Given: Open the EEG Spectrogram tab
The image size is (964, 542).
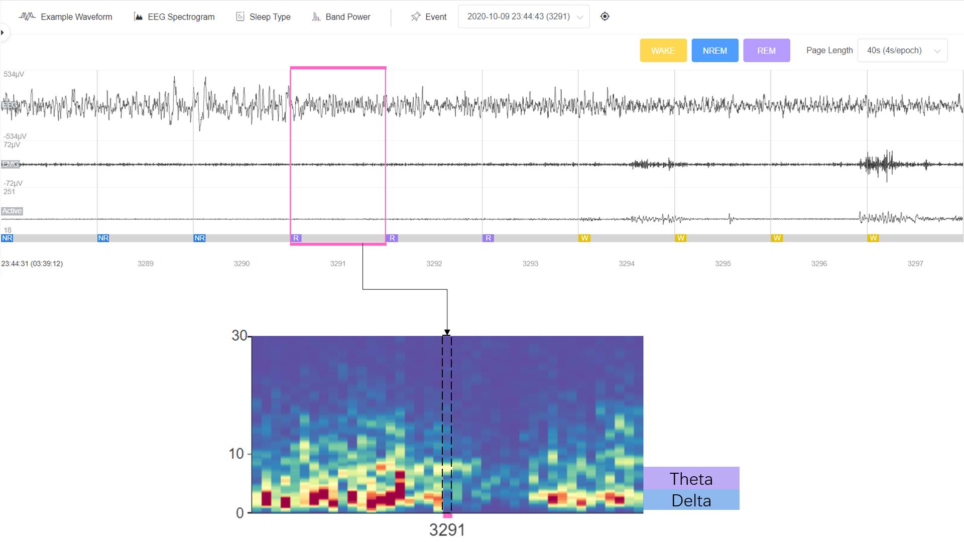Looking at the screenshot, I should coord(181,17).
